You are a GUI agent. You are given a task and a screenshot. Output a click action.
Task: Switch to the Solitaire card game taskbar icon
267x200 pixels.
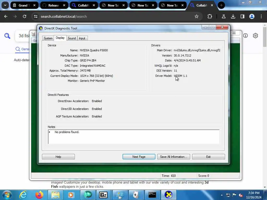click(136, 195)
